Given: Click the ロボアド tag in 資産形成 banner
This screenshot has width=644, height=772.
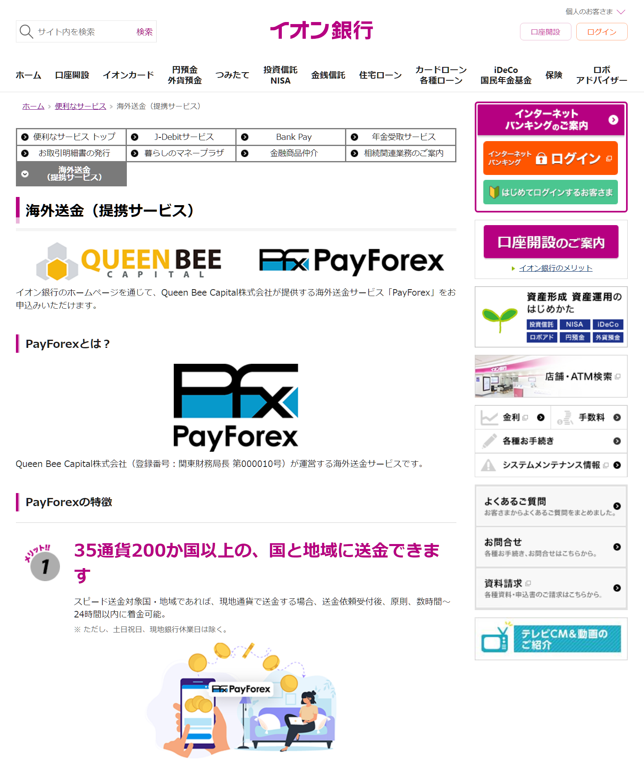Looking at the screenshot, I should pos(542,337).
